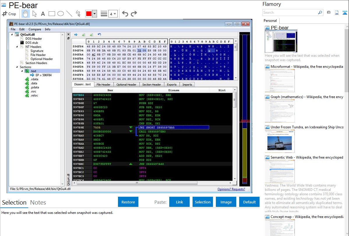
Task: Pick the rectangle shape tool
Action: coord(52,14)
